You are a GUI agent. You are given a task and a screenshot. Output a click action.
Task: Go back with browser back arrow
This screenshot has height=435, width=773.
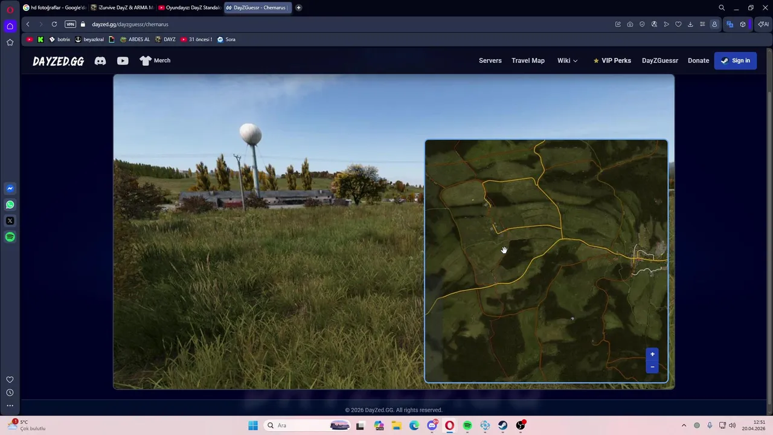coord(28,24)
